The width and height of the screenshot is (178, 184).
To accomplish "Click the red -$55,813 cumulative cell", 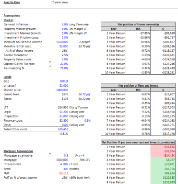I will click(x=163, y=147).
